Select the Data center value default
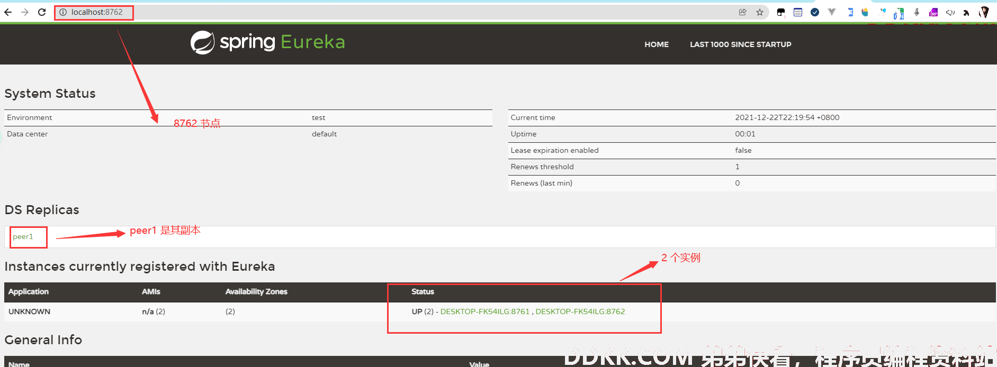This screenshot has width=997, height=367. pos(324,134)
